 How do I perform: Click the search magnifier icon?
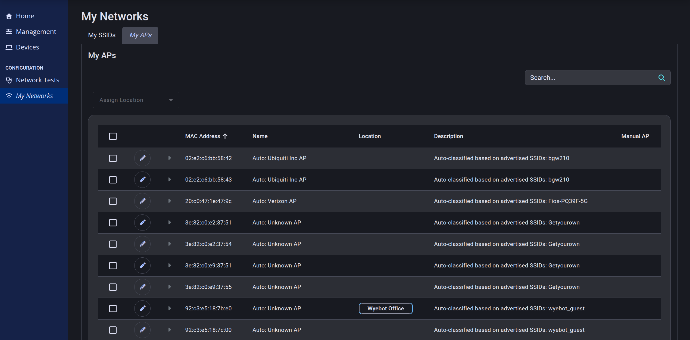coord(661,78)
